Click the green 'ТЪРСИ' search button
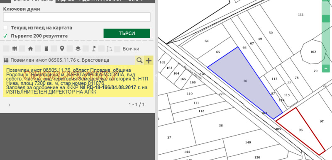Screen dimensions: 332x160 click(x=127, y=33)
